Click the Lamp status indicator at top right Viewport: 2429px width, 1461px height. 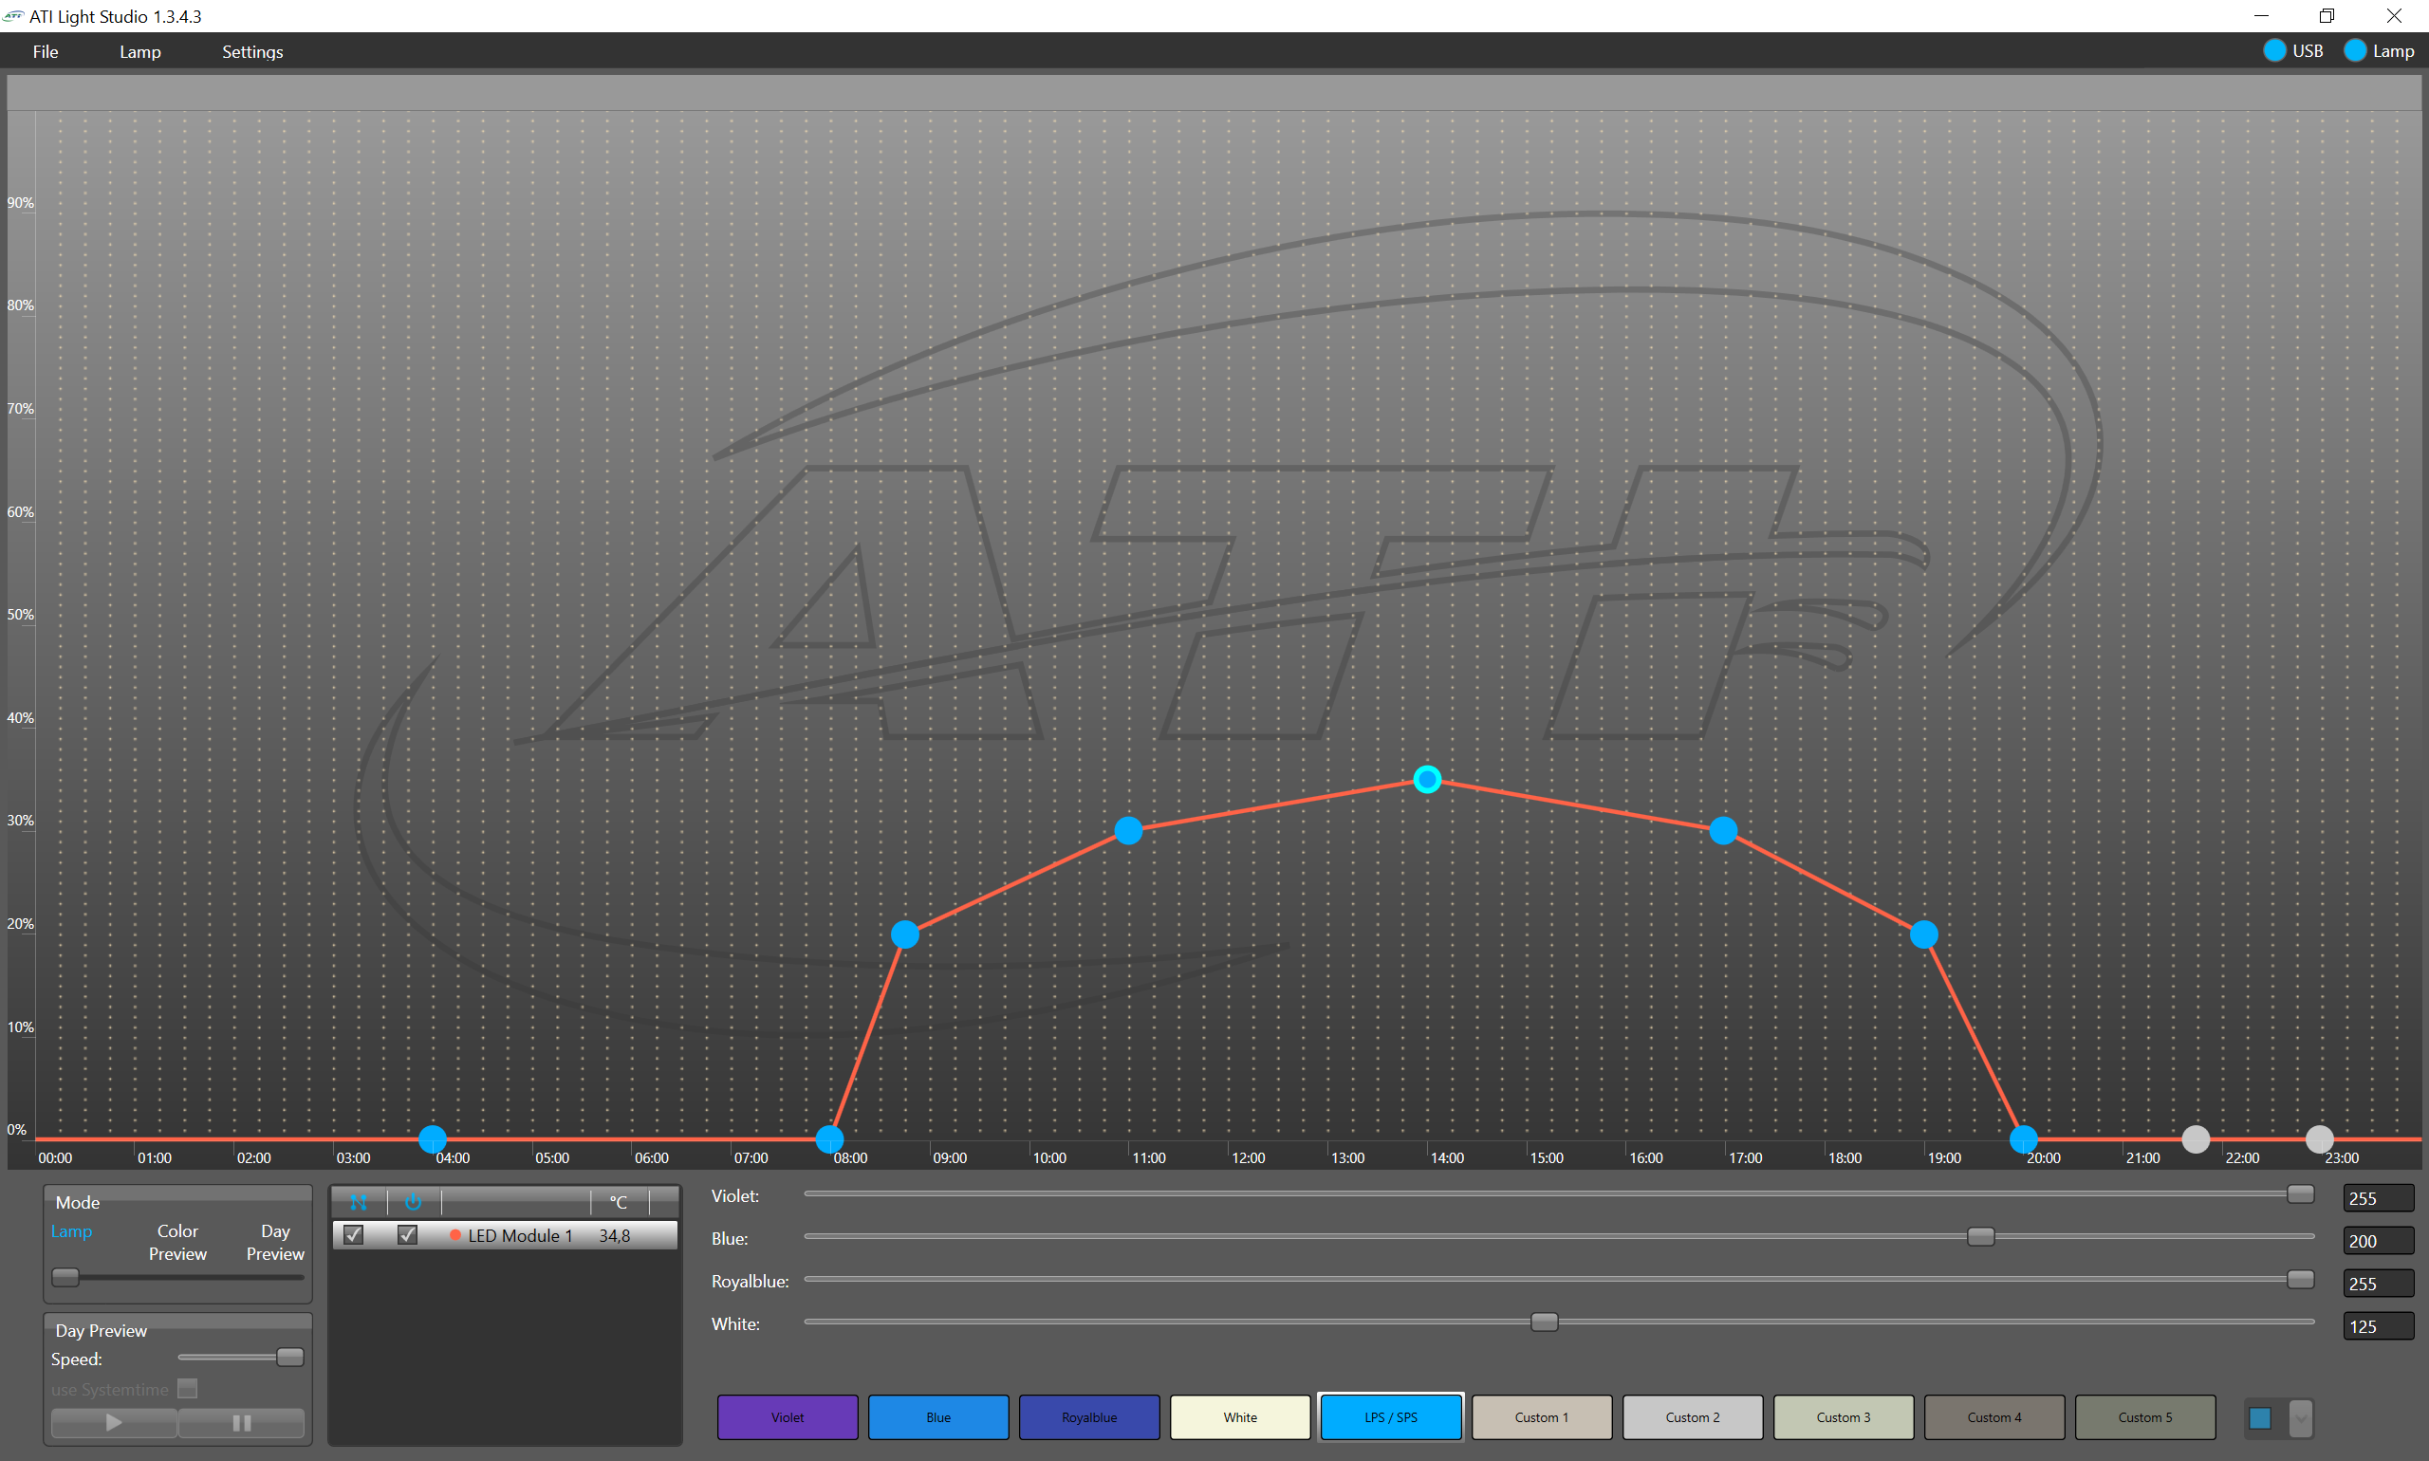click(2354, 50)
